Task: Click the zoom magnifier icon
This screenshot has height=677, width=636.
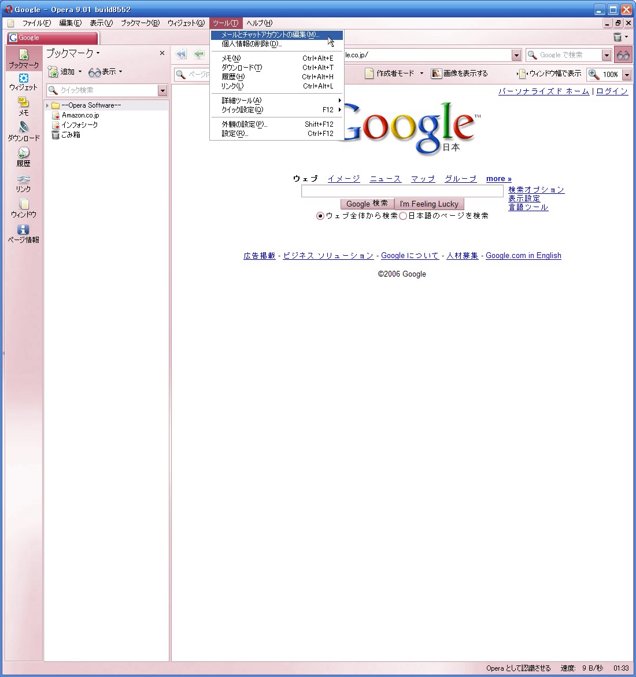Action: pyautogui.click(x=594, y=74)
